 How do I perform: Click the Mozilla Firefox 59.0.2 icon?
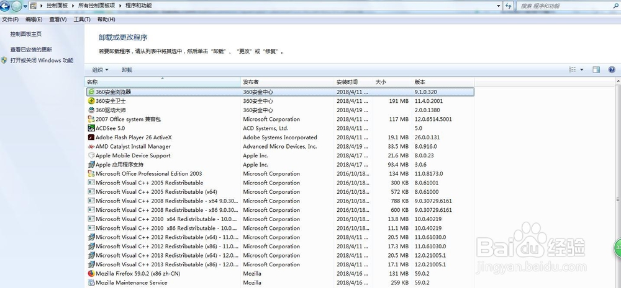pos(91,274)
